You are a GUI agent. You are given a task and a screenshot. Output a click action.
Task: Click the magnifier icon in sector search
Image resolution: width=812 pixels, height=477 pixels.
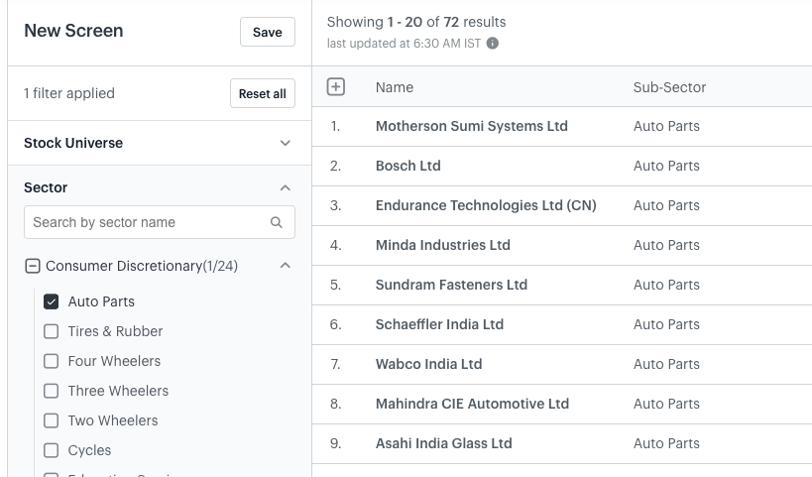click(277, 222)
